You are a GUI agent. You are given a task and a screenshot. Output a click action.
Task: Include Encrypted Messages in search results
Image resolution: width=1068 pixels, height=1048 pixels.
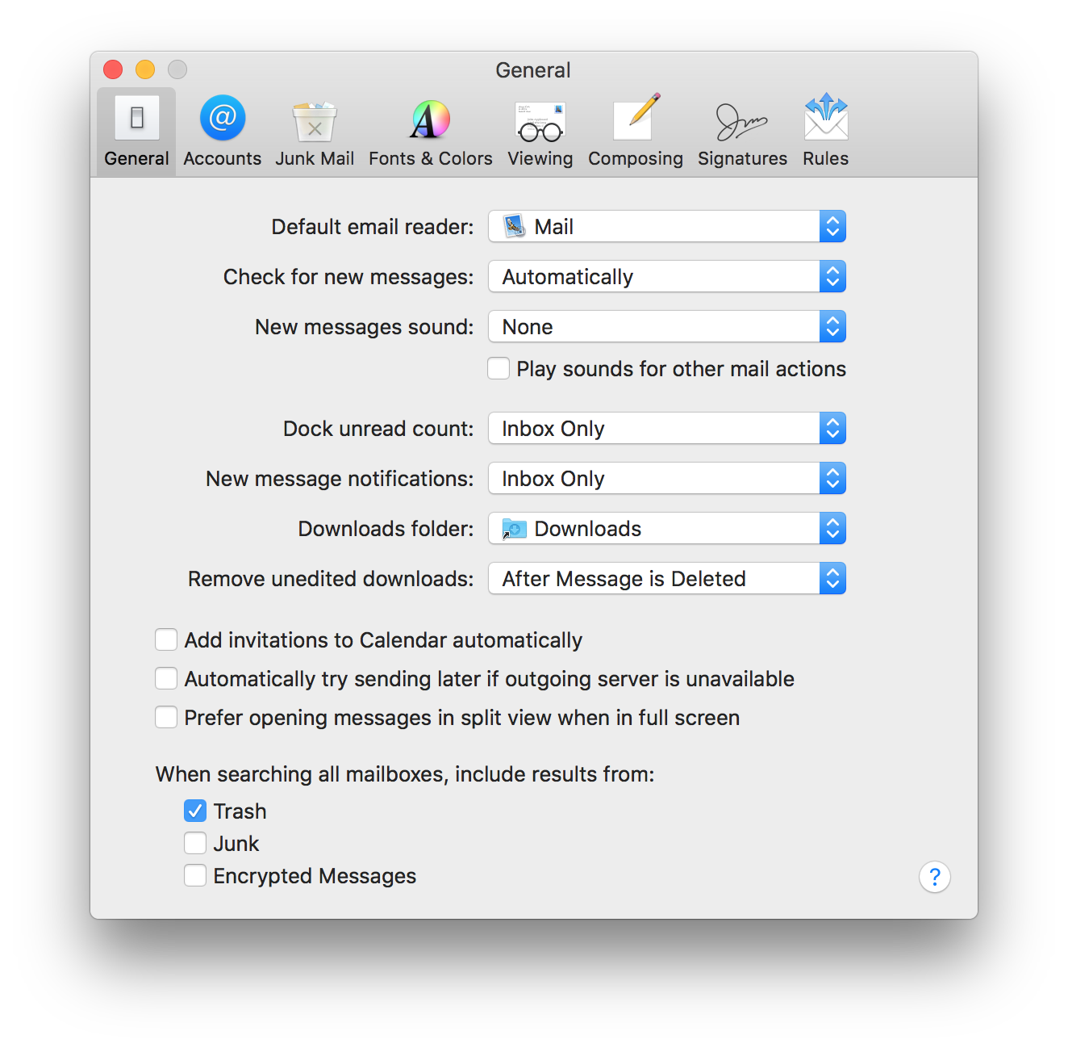(x=195, y=875)
